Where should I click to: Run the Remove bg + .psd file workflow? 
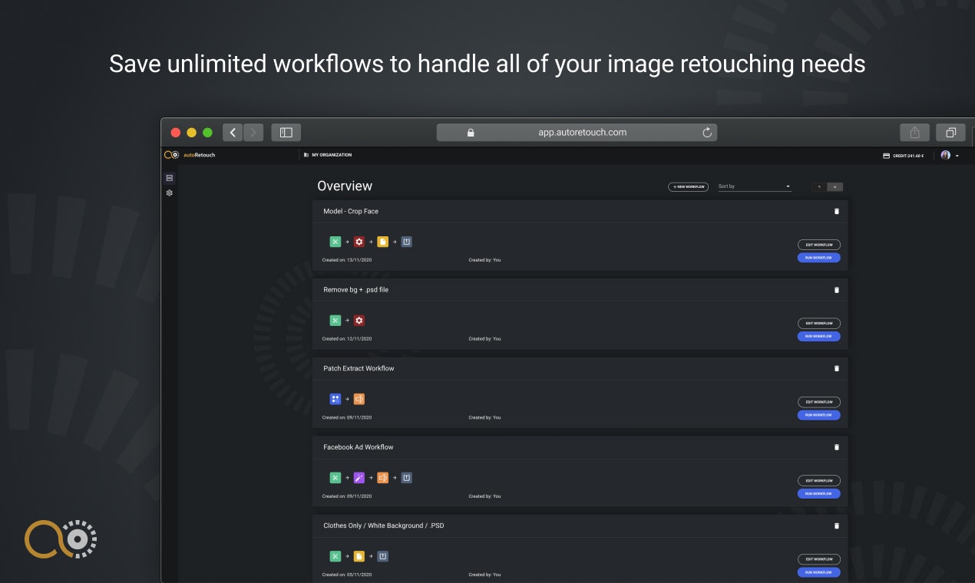tap(818, 336)
